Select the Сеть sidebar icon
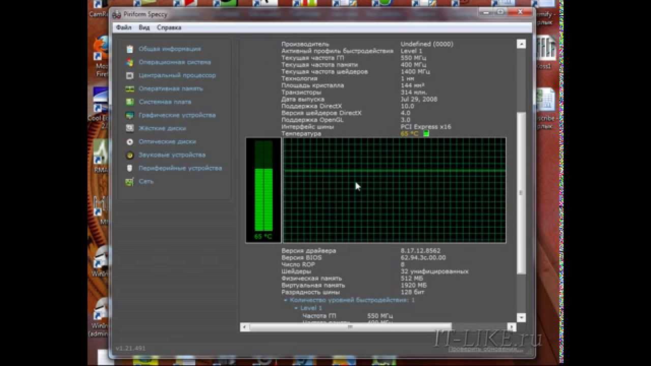The image size is (651, 366). coord(130,181)
